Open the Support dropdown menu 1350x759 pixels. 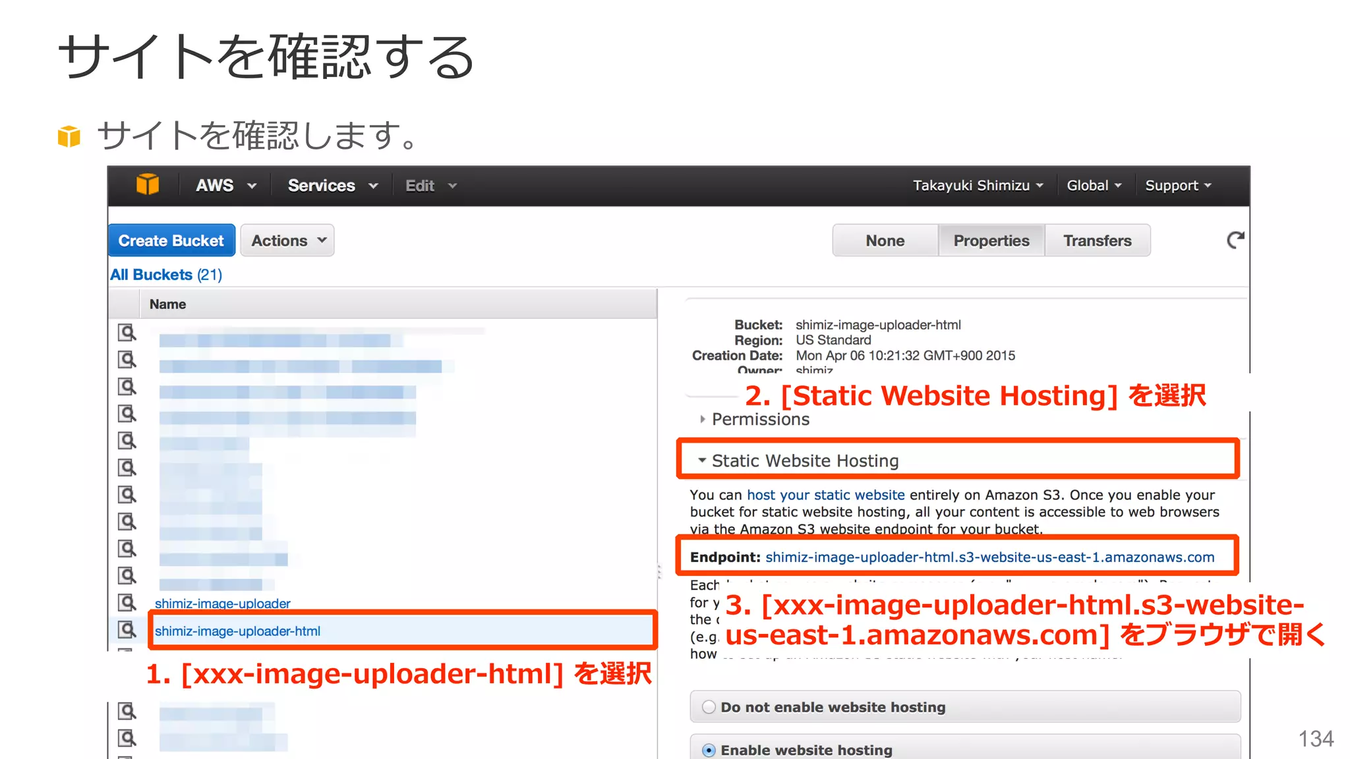(1179, 186)
